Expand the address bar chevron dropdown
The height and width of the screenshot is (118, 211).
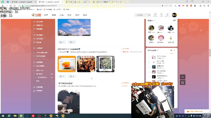click(x=170, y=6)
